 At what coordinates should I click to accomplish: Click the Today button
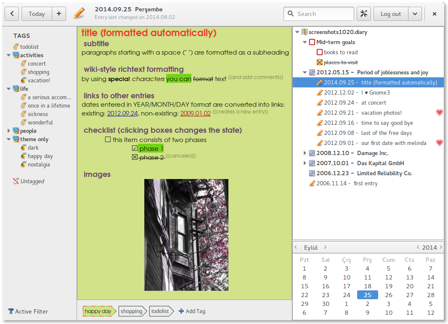tap(37, 14)
